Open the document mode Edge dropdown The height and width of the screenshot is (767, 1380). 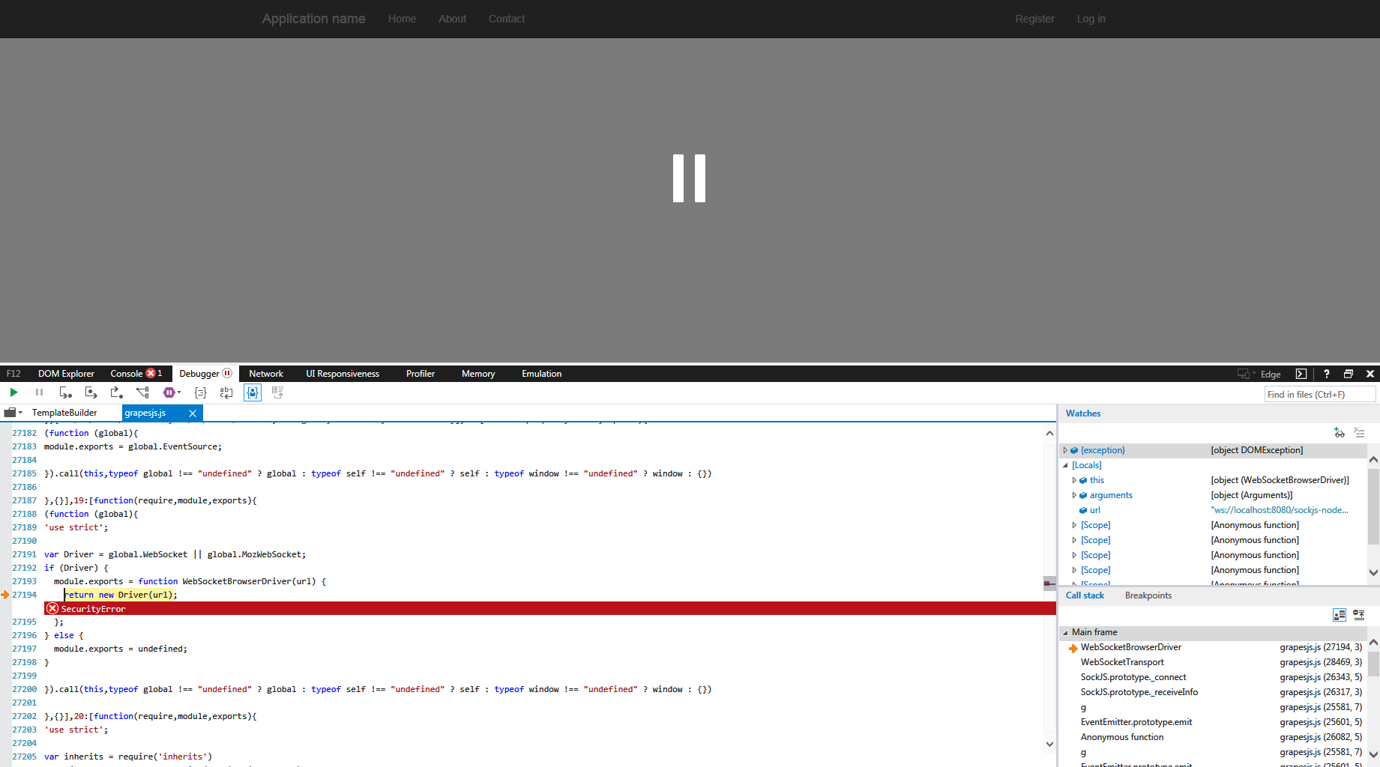click(1259, 374)
